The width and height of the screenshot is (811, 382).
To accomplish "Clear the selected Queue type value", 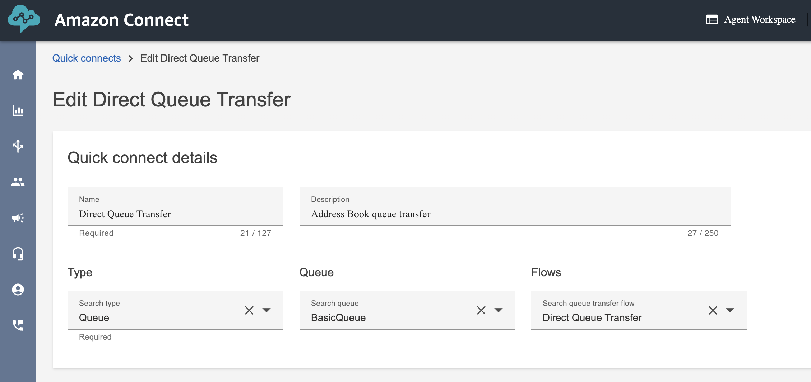I will pyautogui.click(x=249, y=310).
